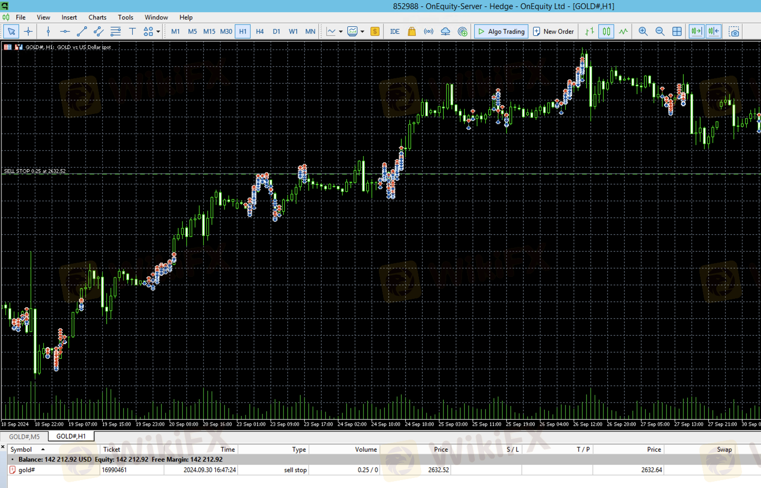The width and height of the screenshot is (761, 488).
Task: Select the gold# sell stop order row
Action: pyautogui.click(x=211, y=470)
